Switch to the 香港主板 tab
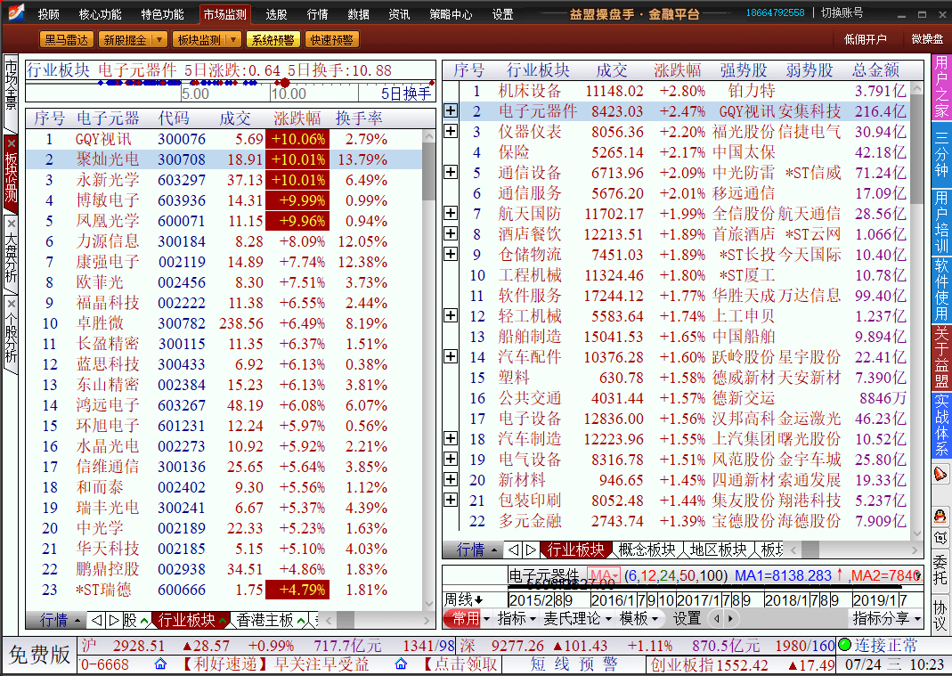Viewport: 952px width, 676px height. (x=264, y=620)
